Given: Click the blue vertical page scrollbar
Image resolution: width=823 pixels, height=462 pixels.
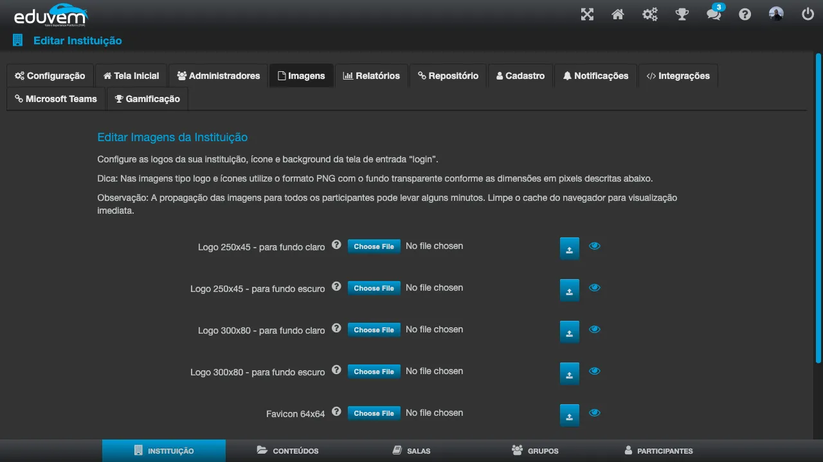Looking at the screenshot, I should (818, 207).
